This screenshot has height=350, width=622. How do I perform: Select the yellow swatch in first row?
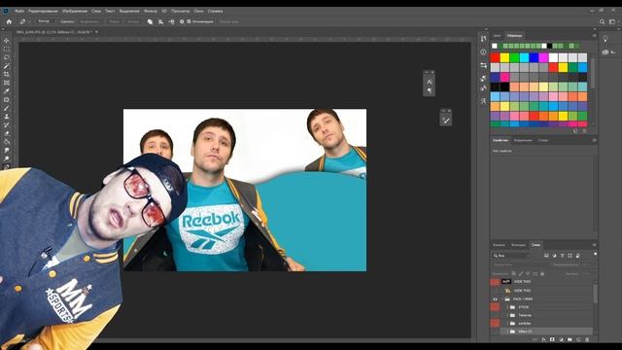coord(504,58)
